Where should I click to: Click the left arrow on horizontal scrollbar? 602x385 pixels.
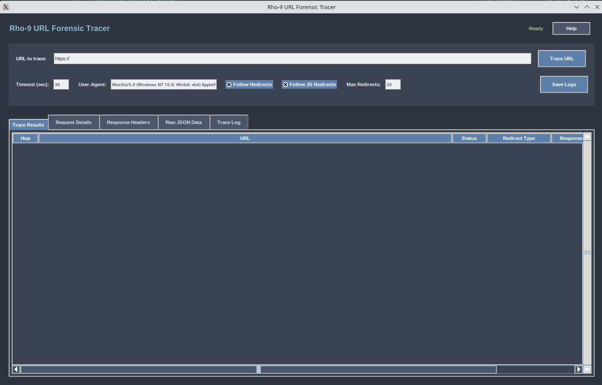[16, 369]
